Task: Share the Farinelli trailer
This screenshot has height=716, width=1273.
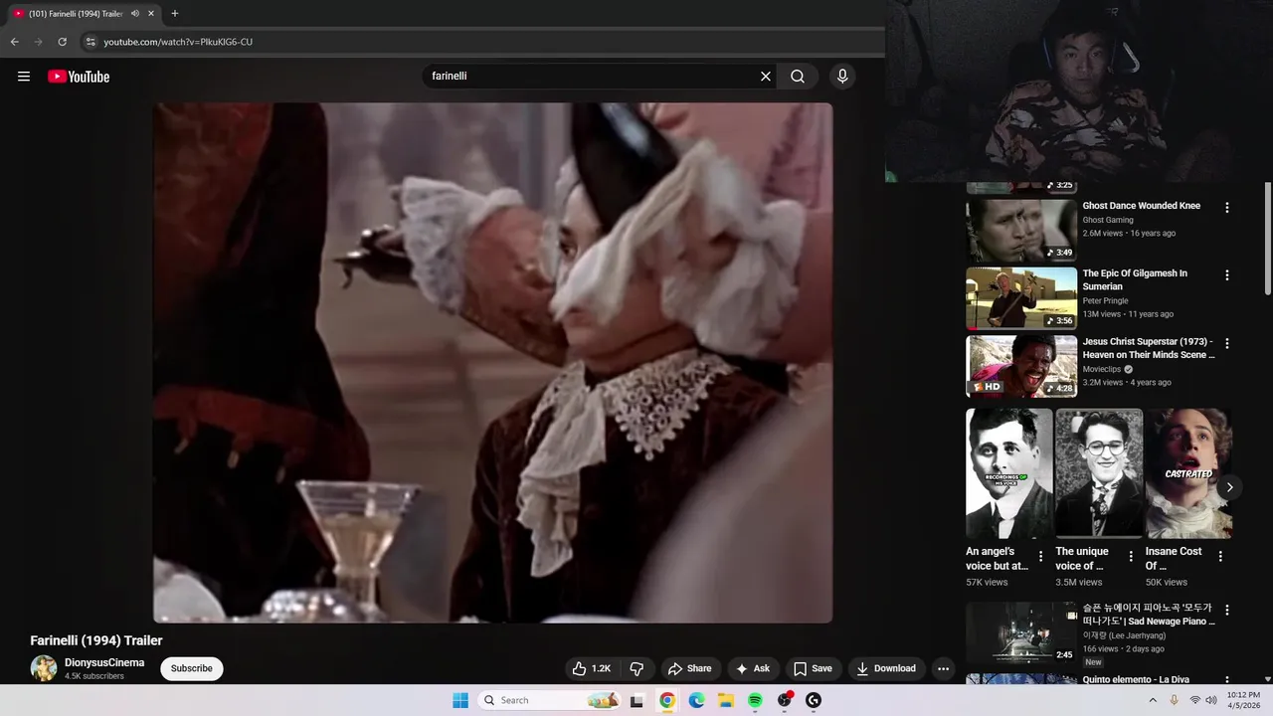Action: point(690,668)
